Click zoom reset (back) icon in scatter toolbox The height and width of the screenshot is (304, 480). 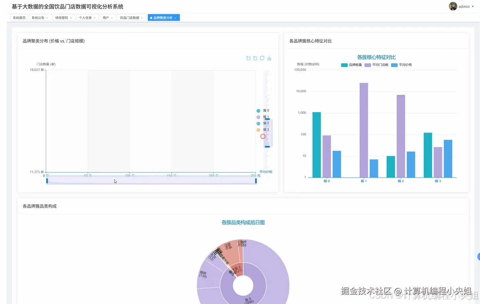(255, 58)
